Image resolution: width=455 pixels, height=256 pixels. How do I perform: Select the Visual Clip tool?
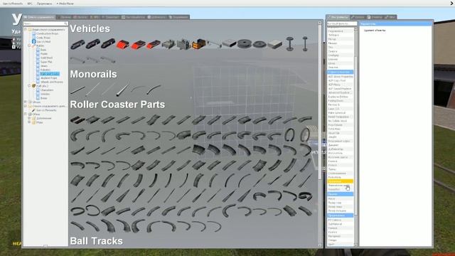(333, 133)
